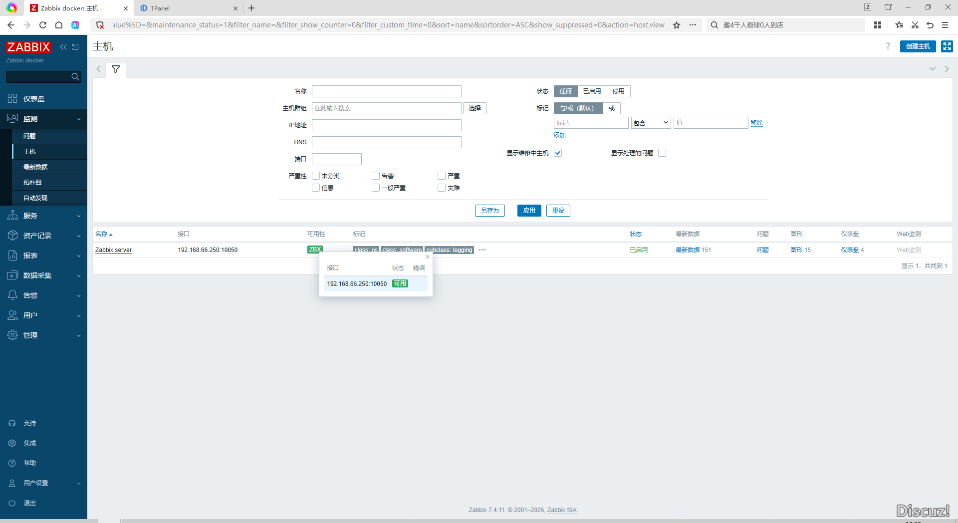
Task: Click the 告警 alerts bell icon
Action: [12, 295]
